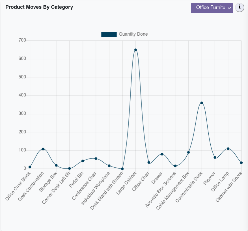The image size is (248, 231).
Task: Toggle the Quantity Done legend swatch
Action: 109,34
